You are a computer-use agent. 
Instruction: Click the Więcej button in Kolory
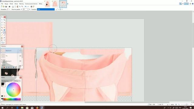[x=17, y=81]
